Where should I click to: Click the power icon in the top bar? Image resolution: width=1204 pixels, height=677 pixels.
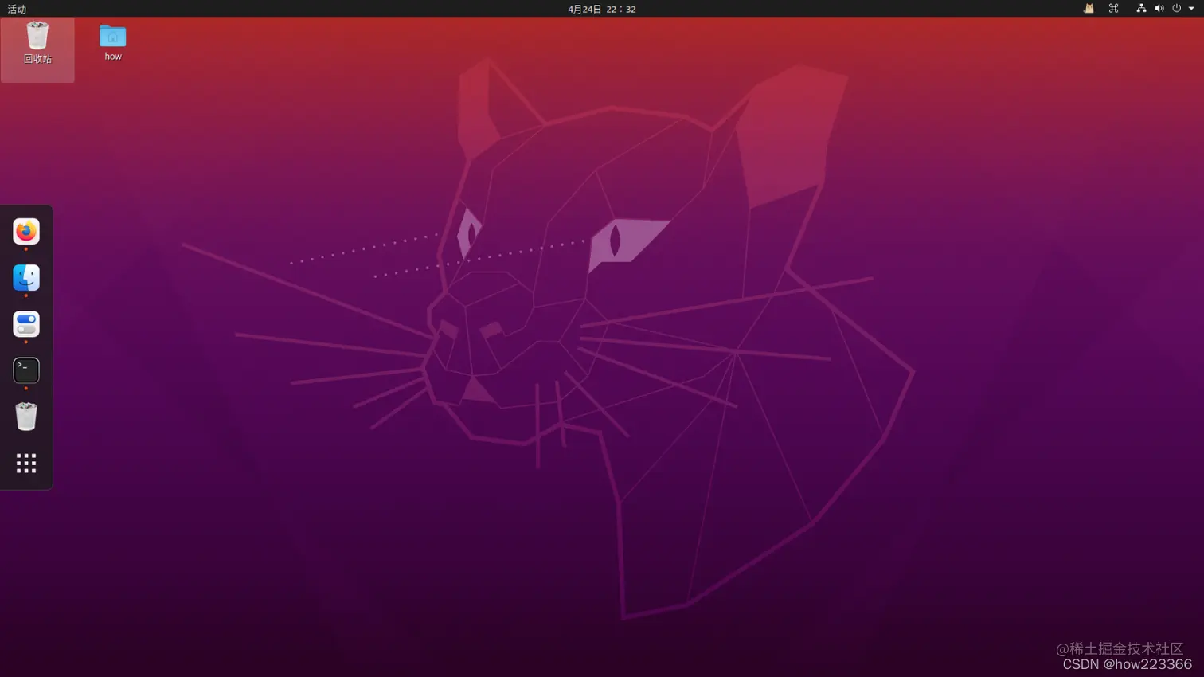pos(1176,9)
